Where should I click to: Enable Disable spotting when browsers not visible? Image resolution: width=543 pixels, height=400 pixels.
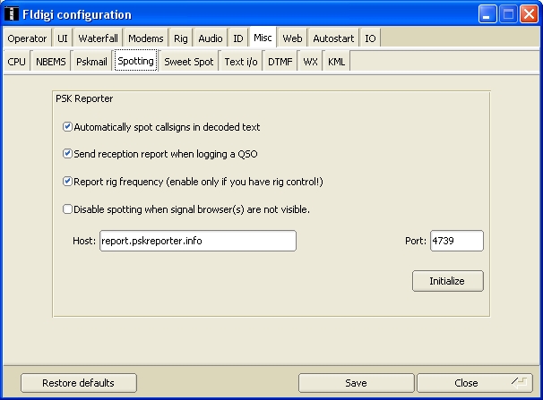pos(67,209)
